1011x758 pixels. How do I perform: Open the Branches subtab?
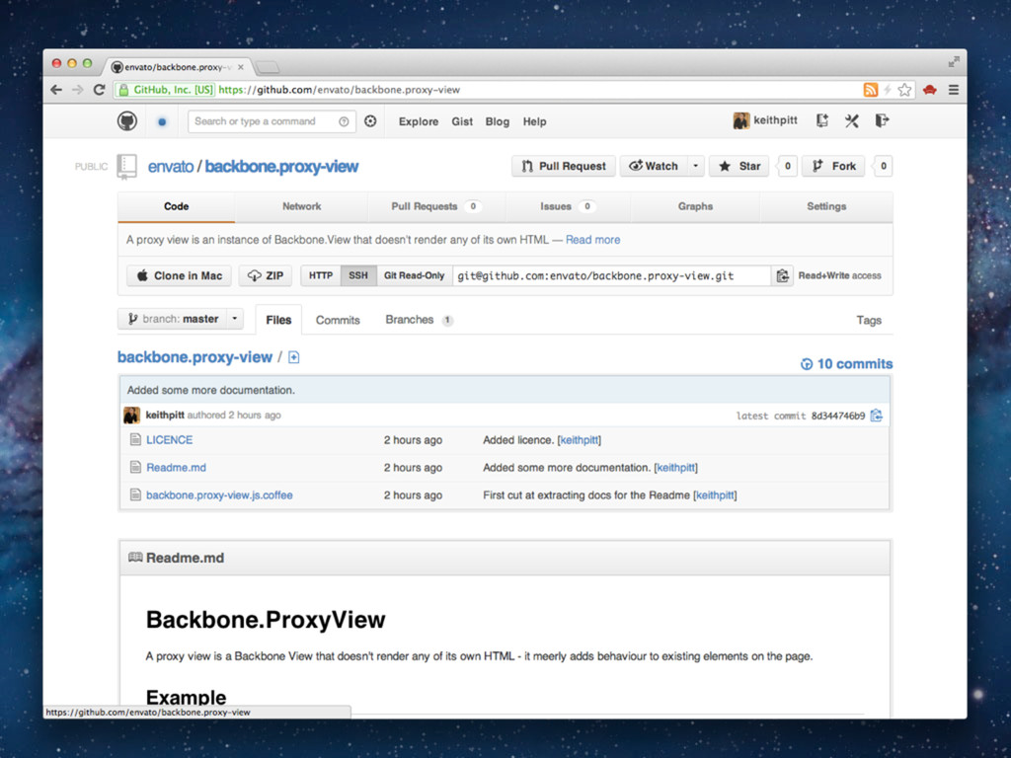(419, 320)
